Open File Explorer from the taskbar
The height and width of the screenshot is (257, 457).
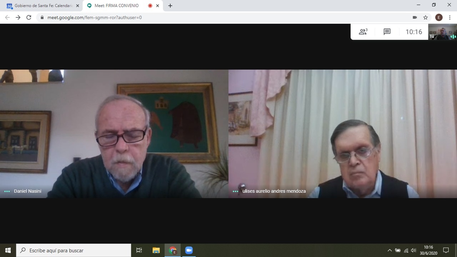point(156,250)
